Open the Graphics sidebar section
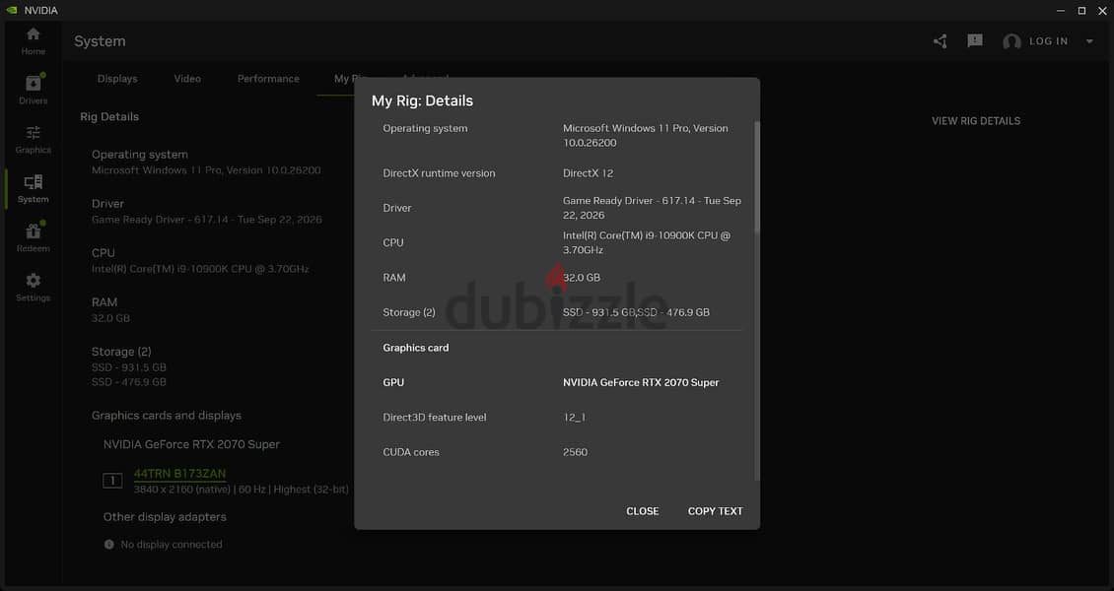Screen dimensions: 1114x591 (33, 139)
